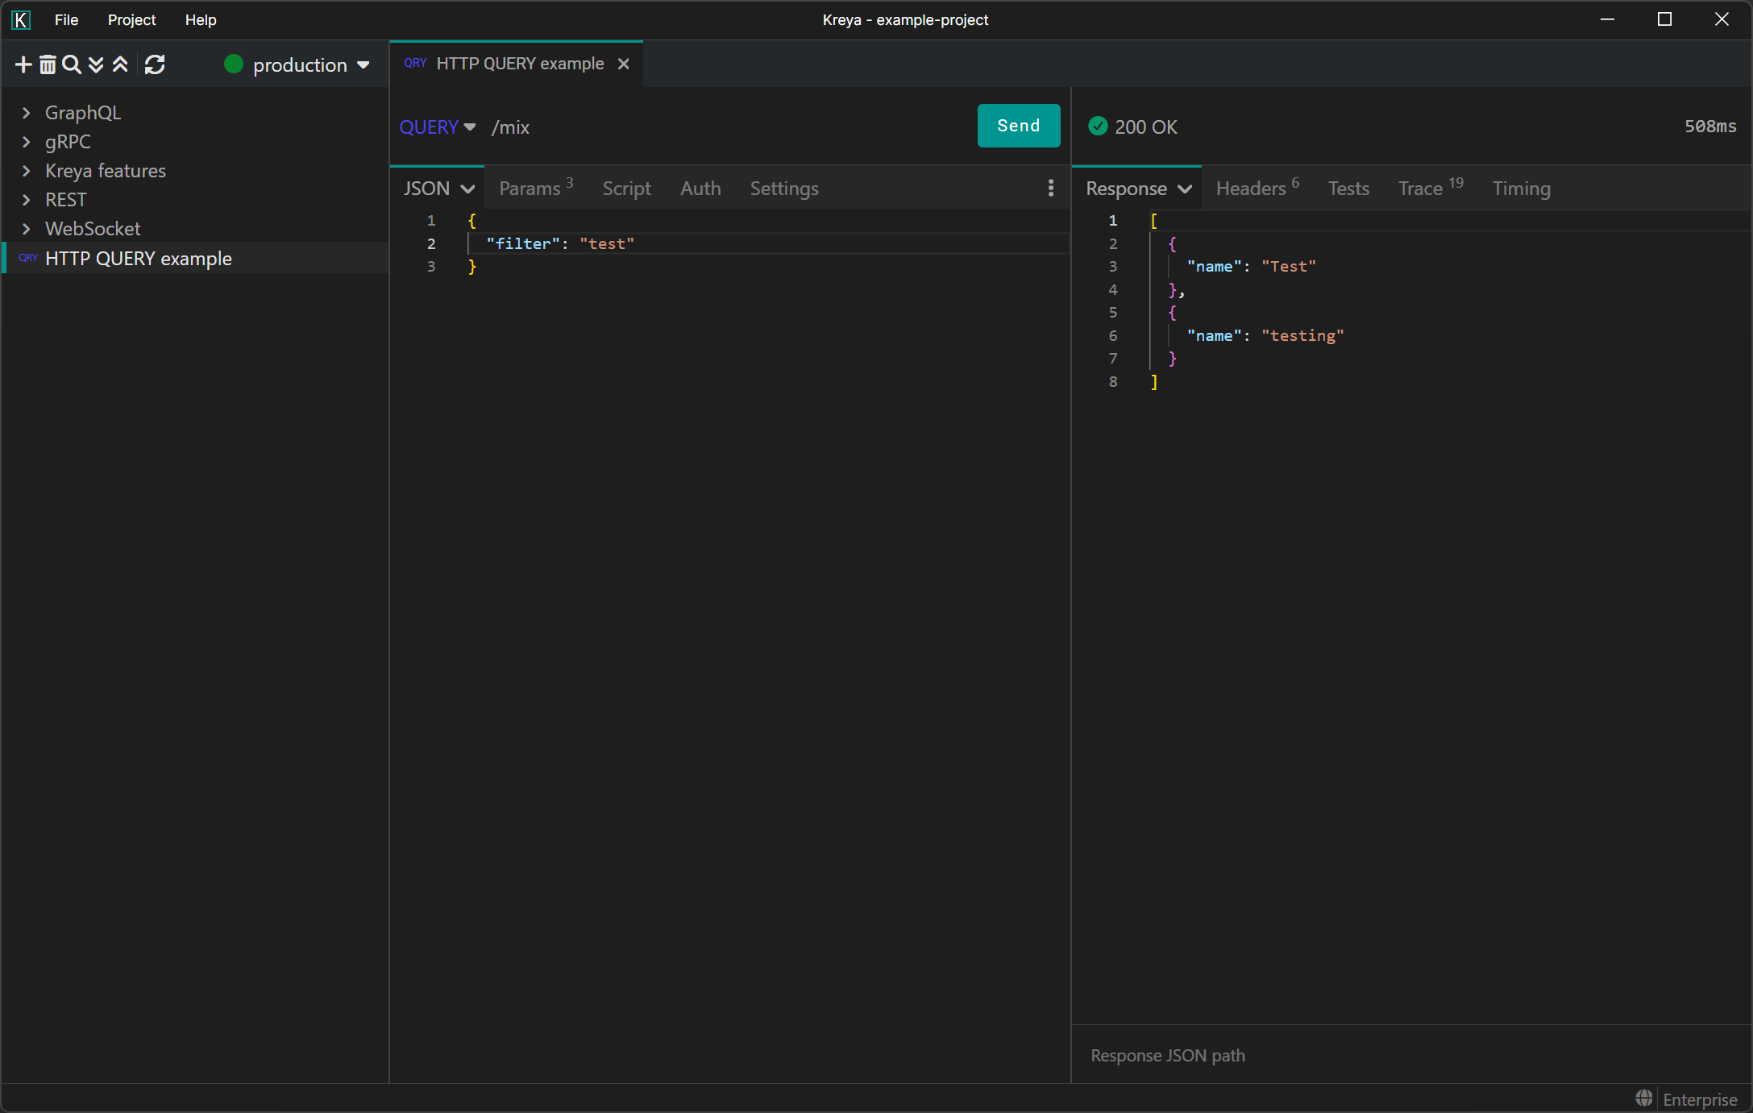This screenshot has height=1113, width=1753.
Task: Minimize the Kreya window
Action: 1607,20
